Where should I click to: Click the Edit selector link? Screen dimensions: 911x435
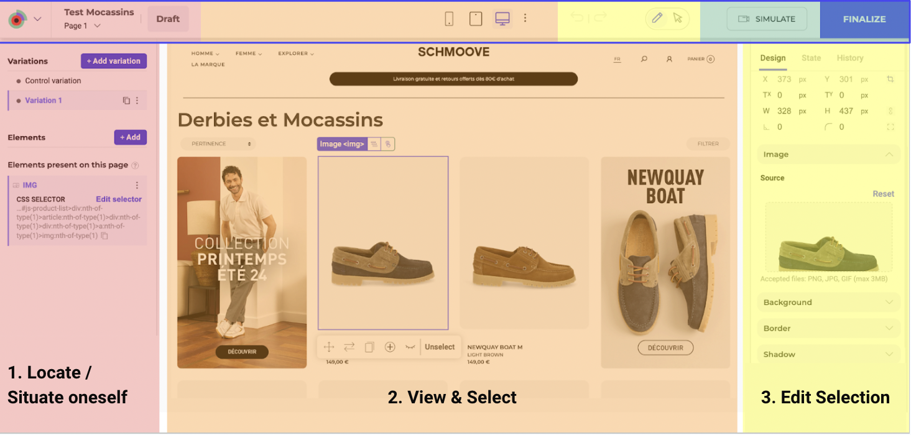coord(118,199)
